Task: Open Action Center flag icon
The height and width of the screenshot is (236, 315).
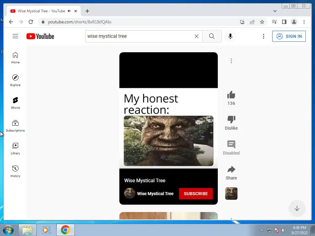Action: 277,230
